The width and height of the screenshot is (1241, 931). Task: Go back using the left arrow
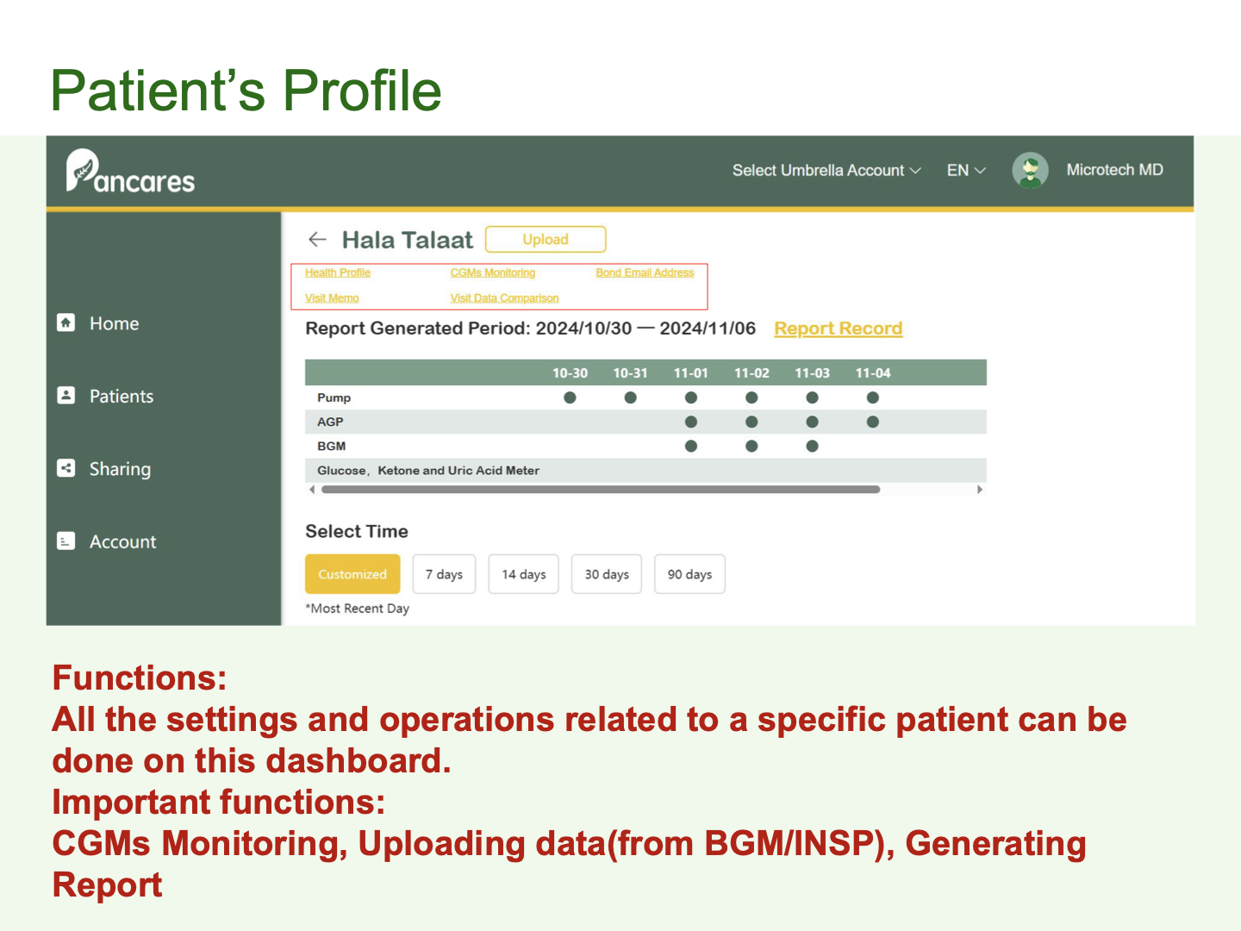click(x=317, y=239)
